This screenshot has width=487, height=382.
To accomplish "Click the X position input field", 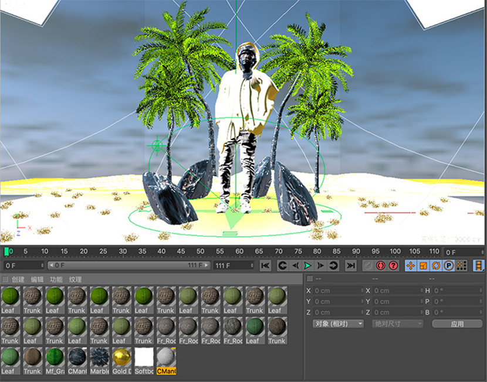I will tap(336, 291).
